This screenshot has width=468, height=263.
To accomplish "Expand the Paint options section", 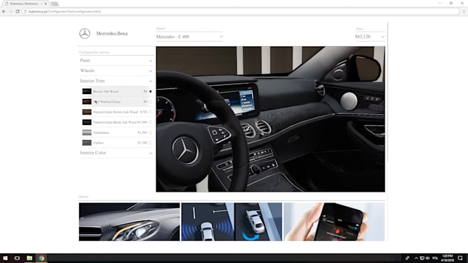I will tap(116, 60).
